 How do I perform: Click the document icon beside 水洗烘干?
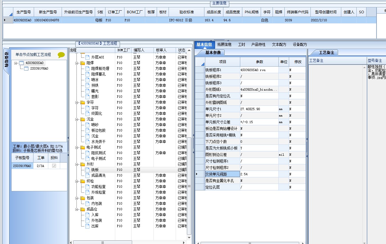tap(87, 142)
